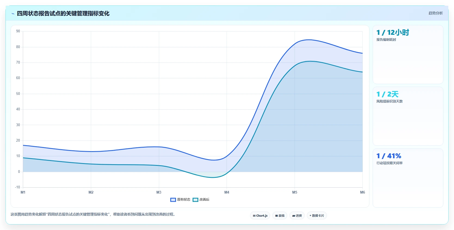454x230 pixels.
Task: Select the 数据卡片 tag pill
Action: pos(317,216)
